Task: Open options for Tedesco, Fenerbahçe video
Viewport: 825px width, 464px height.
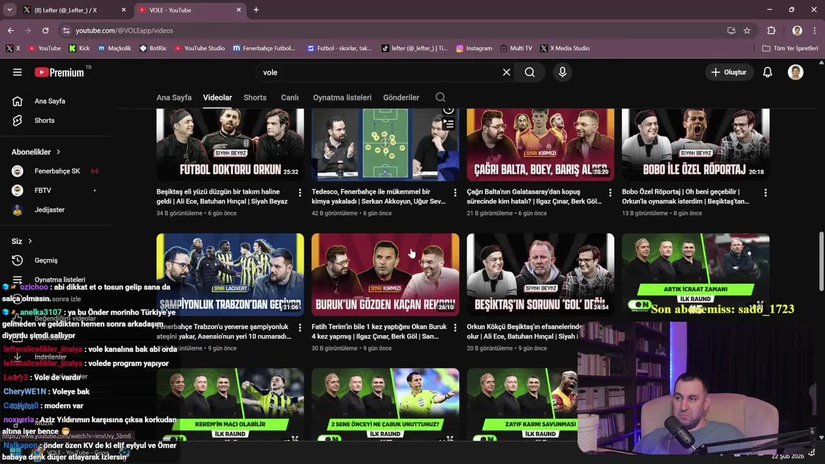Action: click(455, 193)
